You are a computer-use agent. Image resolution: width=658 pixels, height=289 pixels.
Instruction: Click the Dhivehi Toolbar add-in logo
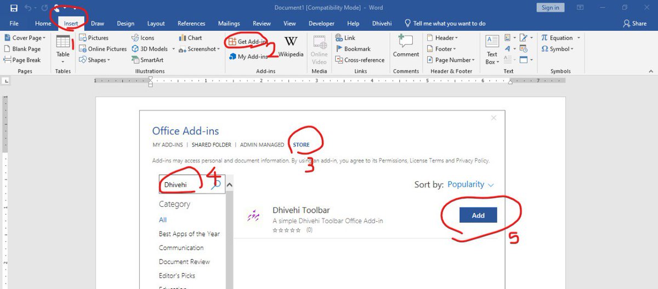(253, 216)
